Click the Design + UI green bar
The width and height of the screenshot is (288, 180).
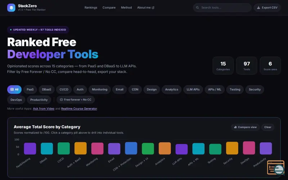148,149
